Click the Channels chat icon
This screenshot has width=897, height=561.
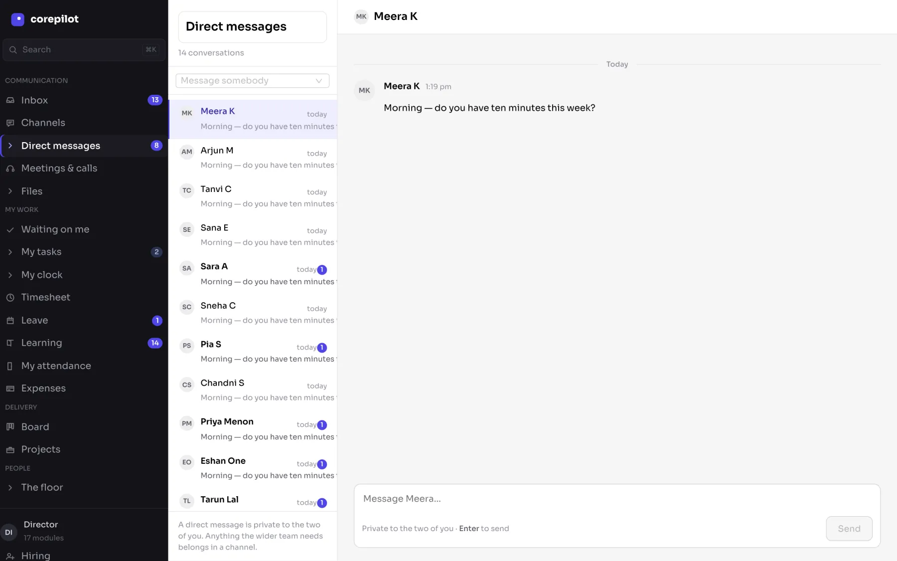coord(10,123)
